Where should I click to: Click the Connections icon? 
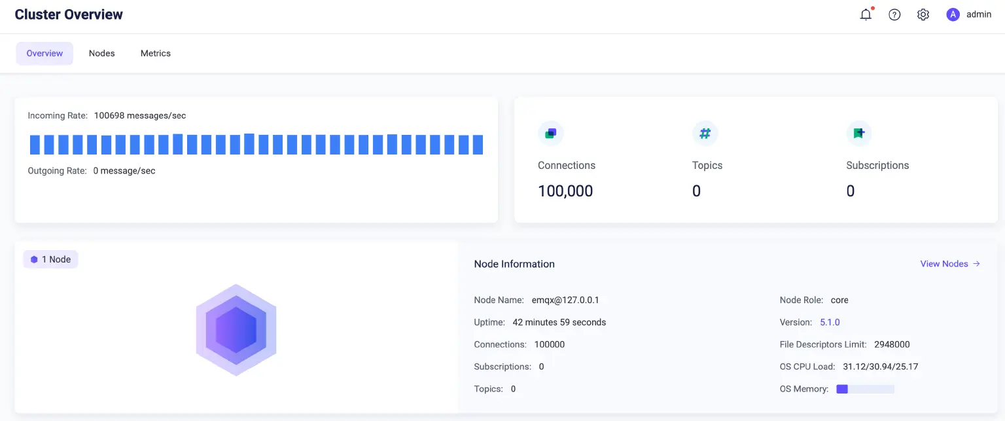[x=551, y=133]
